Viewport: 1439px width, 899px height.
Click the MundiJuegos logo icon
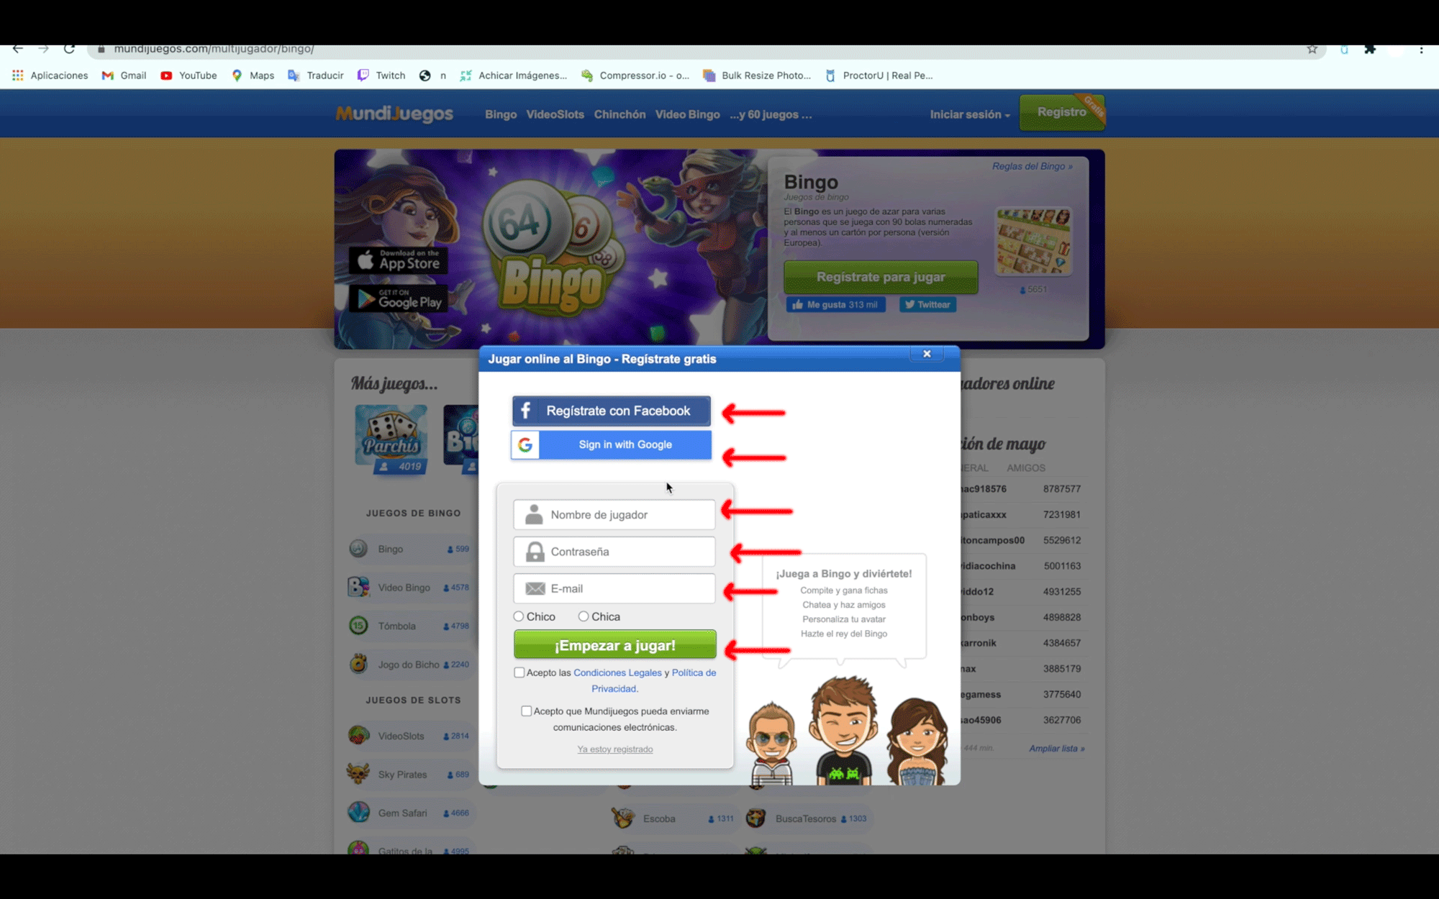395,113
